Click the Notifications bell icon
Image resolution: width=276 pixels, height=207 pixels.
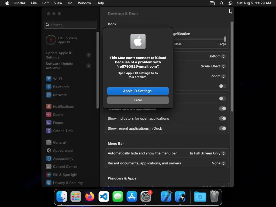pos(49,106)
